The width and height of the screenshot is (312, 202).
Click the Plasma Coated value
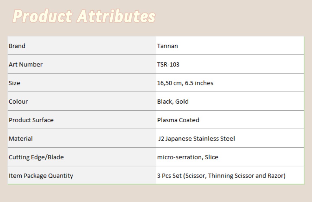pos(178,120)
